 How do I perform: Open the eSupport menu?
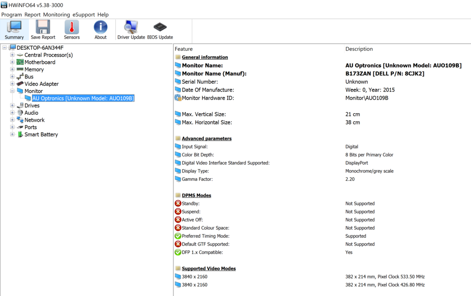click(x=83, y=15)
